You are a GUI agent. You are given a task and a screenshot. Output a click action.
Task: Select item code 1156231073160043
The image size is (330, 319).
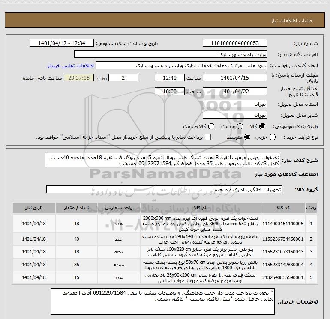pyautogui.click(x=283, y=252)
